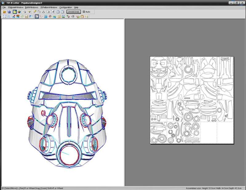The height and width of the screenshot is (190, 246).
Task: Click the yellow cube icon
Action: pos(29,12)
